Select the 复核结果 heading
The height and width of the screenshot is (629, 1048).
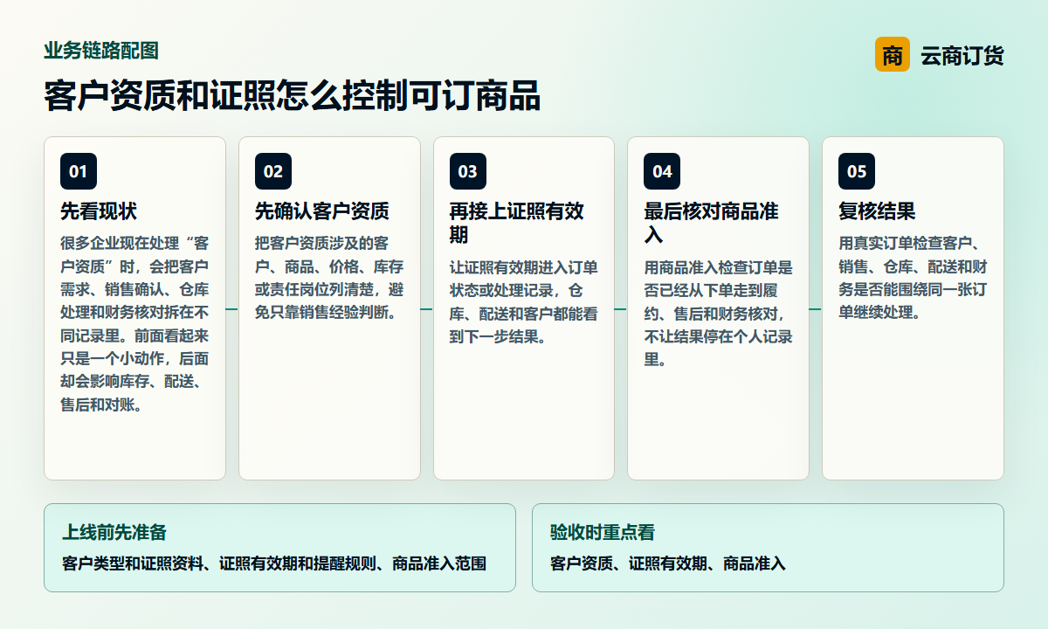pyautogui.click(x=877, y=211)
